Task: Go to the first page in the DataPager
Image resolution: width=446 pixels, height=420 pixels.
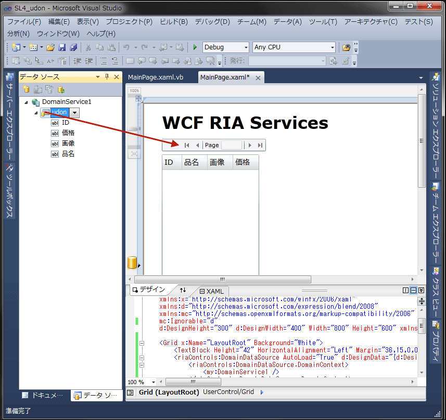Action: pos(187,145)
